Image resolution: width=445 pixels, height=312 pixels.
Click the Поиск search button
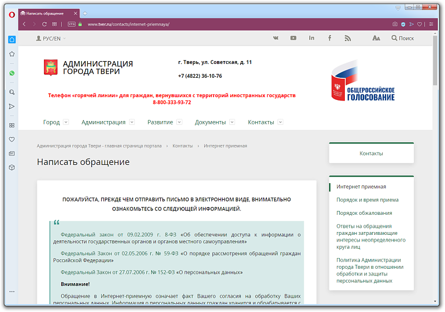(402, 38)
